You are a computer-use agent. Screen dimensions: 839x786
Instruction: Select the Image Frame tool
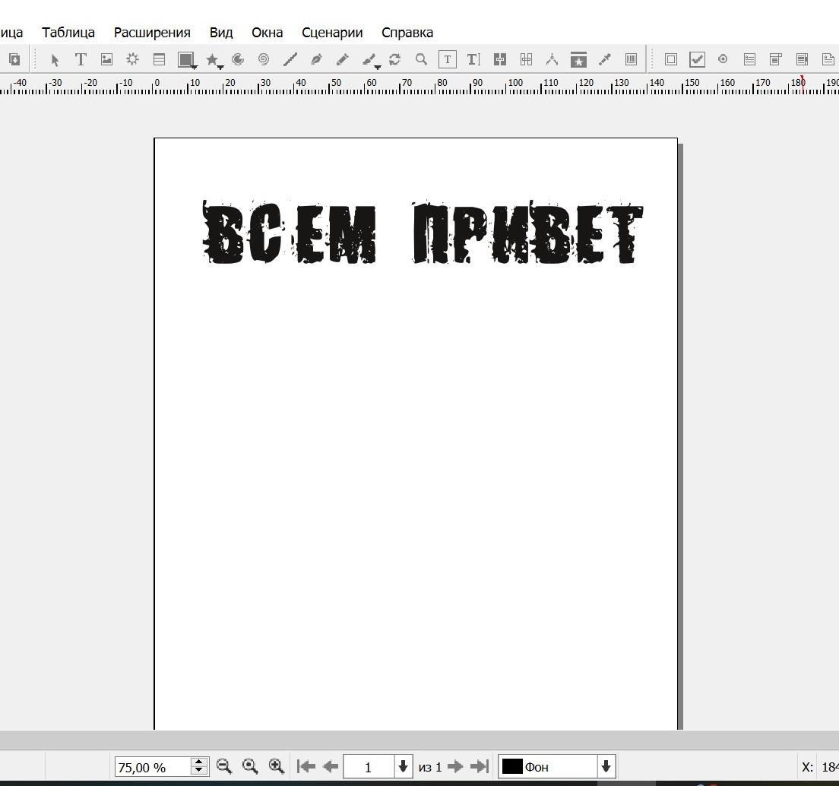point(106,59)
